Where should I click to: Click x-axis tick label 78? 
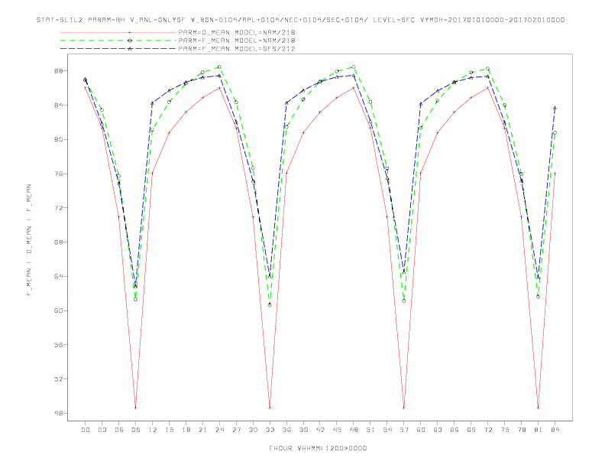pos(522,430)
